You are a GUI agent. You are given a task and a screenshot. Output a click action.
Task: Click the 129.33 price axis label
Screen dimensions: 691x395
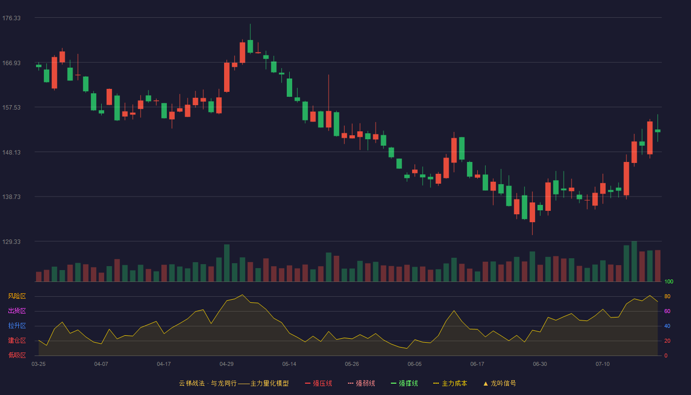click(x=11, y=242)
